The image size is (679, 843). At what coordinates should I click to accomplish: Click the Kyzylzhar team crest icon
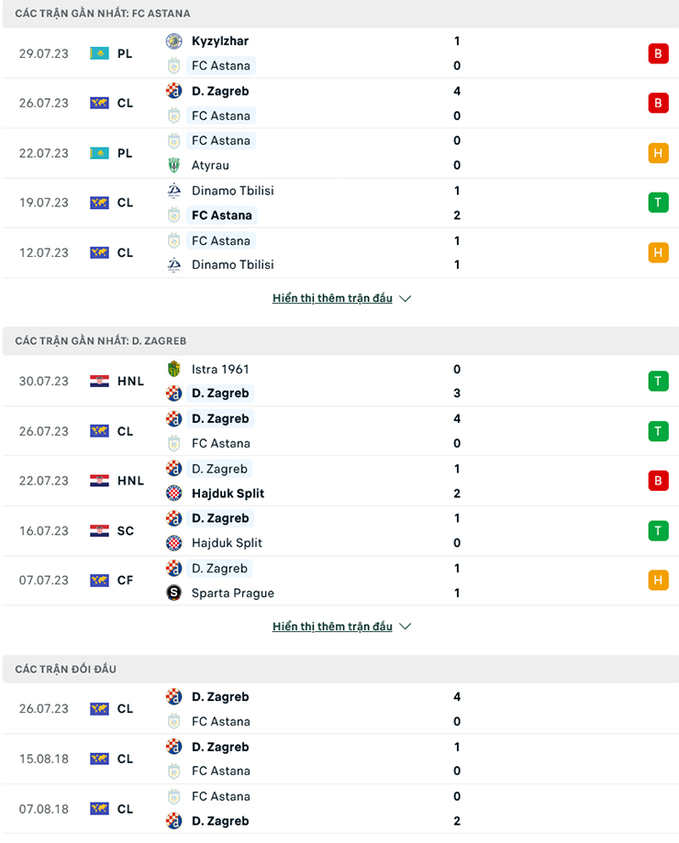pos(173,41)
